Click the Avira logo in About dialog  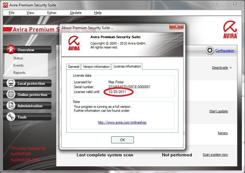coord(74,43)
